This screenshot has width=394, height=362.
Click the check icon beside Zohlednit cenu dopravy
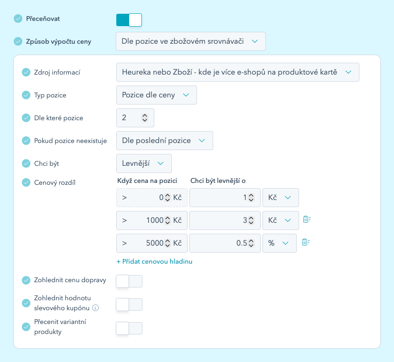click(x=26, y=280)
